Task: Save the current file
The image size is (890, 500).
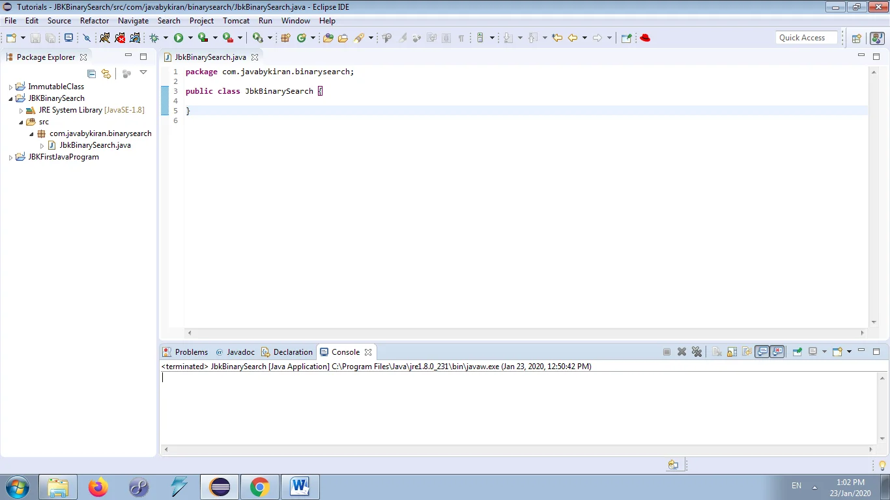Action: click(x=35, y=37)
